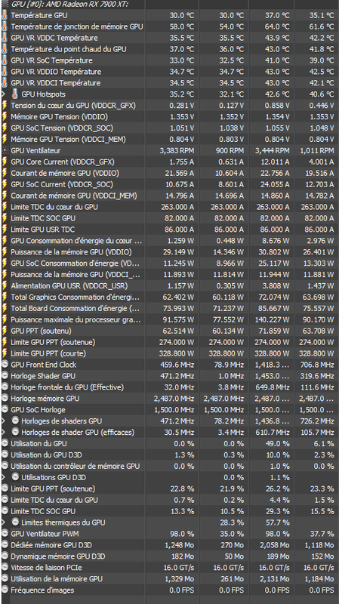Select Utilisation de la mémoire GPU row
Viewport: 339px width, 604px height.
click(x=169, y=578)
